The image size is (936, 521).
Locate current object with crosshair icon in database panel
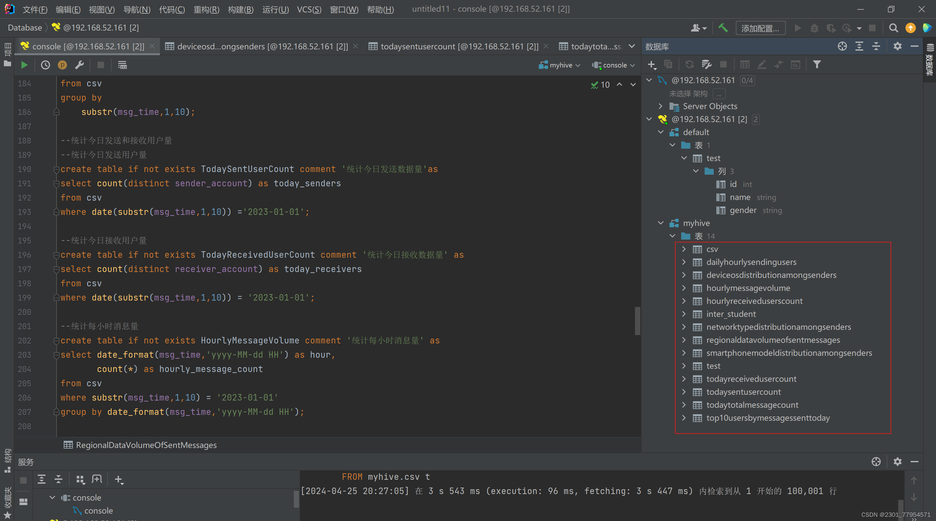click(842, 46)
